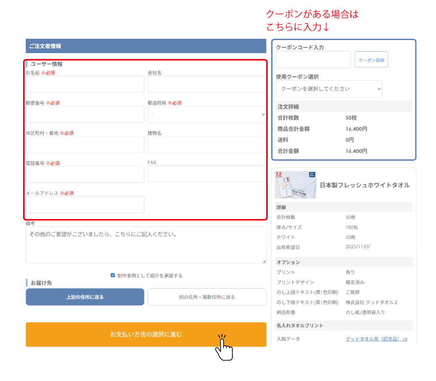Click the 日本製フレッシュホワイトタオル product title
The height and width of the screenshot is (381, 436).
pos(364,185)
